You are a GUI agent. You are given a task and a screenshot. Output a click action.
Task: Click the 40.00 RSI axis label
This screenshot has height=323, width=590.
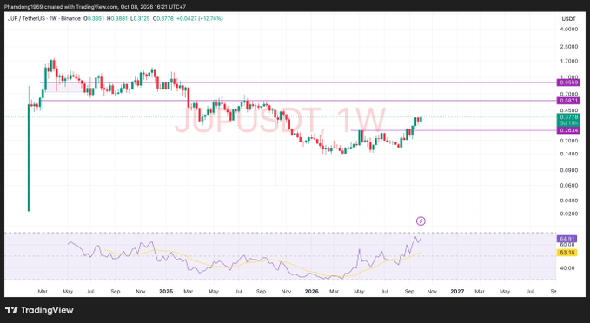click(x=567, y=268)
